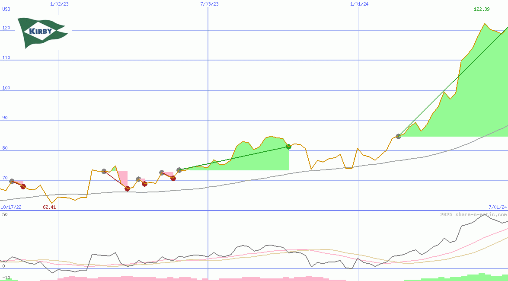Click the 10/17/22 chart start date

[x=11, y=207]
